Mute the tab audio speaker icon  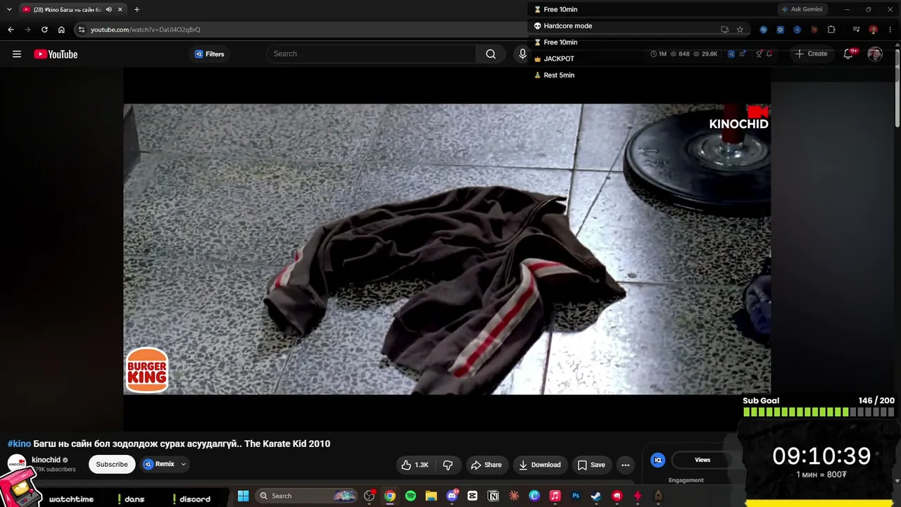coord(108,9)
